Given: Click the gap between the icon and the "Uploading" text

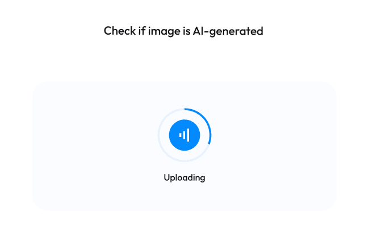Looking at the screenshot, I should coord(184,168).
